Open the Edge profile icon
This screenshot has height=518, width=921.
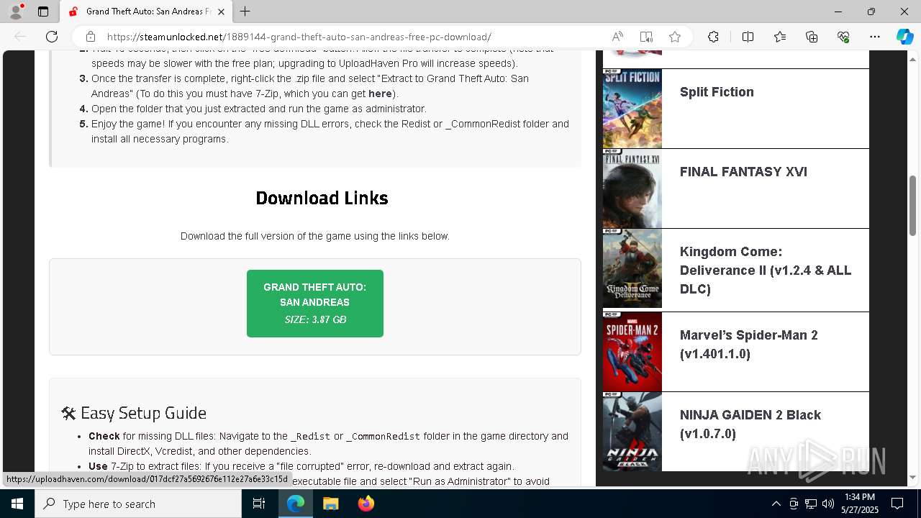(x=16, y=12)
